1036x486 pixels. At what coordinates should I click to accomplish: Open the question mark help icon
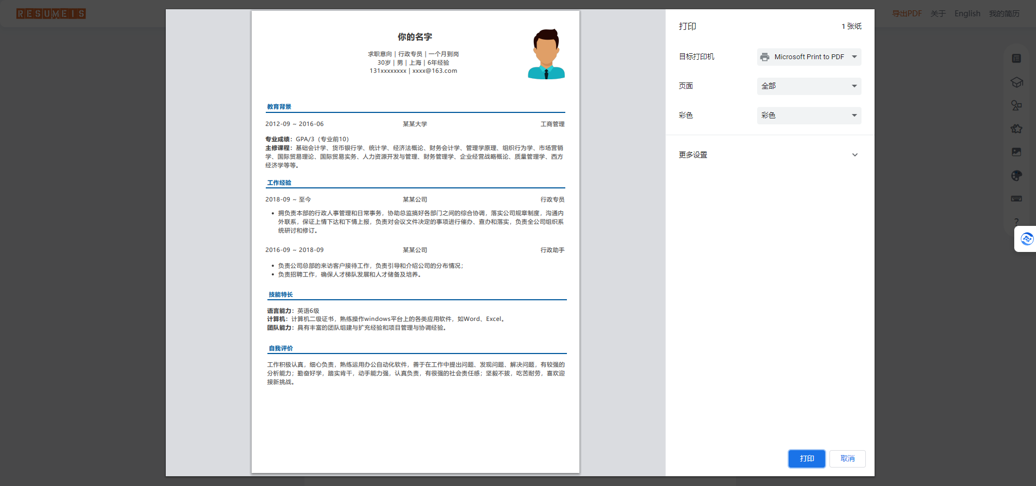click(1016, 221)
